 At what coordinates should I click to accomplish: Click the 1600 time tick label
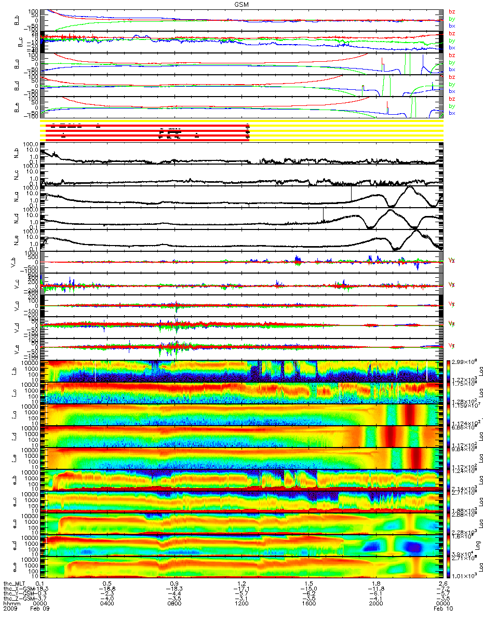(308, 604)
